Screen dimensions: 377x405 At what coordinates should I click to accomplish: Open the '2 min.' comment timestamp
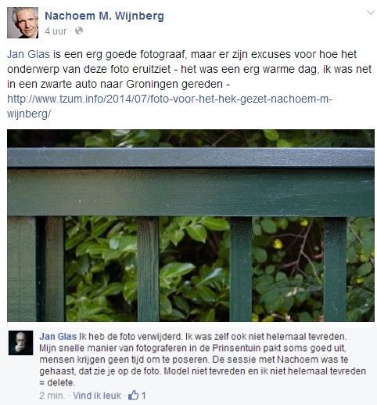[52, 396]
